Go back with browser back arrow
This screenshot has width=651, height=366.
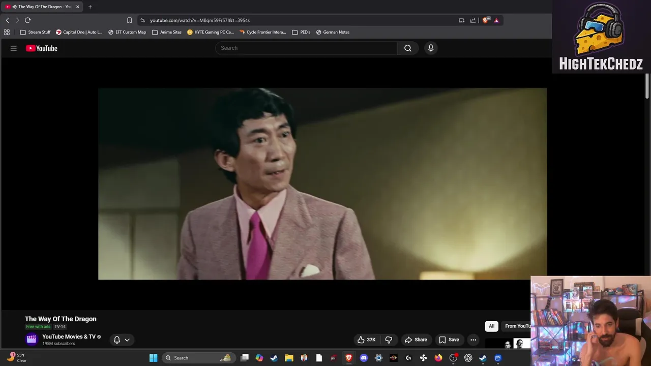coord(7,20)
